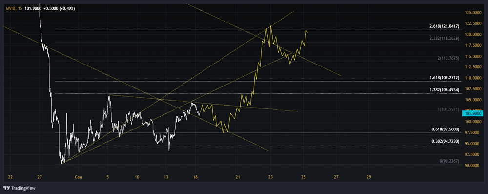Click Fibonacci level 2.618(121.0417)
488x194 pixels.
444,27
